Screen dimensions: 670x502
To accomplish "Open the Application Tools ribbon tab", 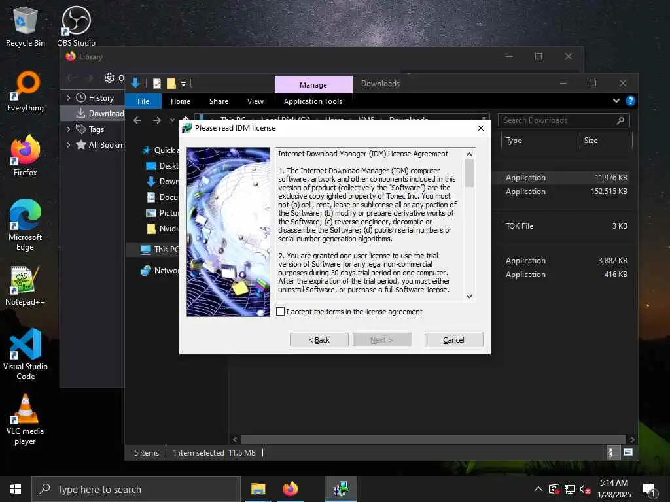I will point(313,101).
